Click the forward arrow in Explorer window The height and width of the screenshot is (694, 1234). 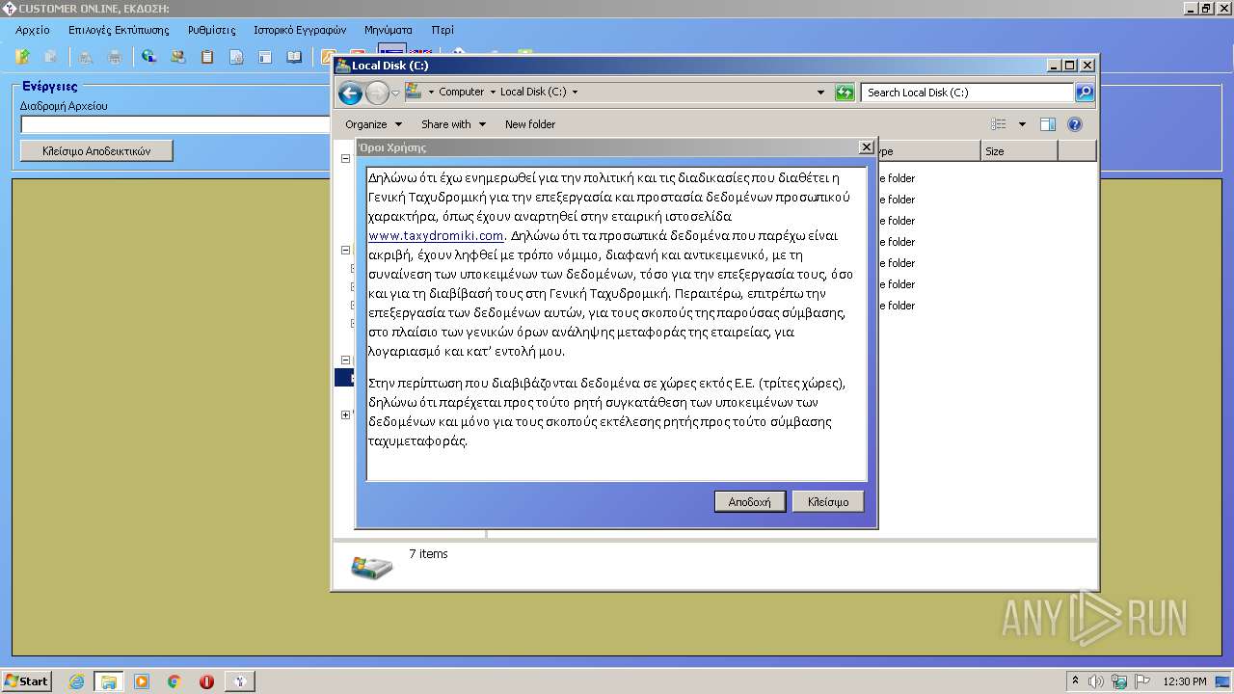[377, 93]
